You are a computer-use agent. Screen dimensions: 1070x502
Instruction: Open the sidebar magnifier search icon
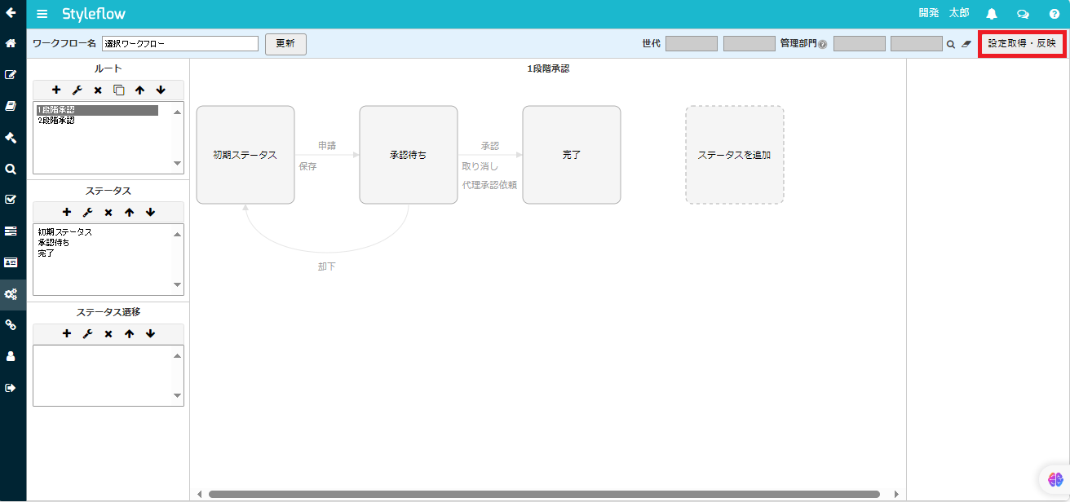point(11,169)
